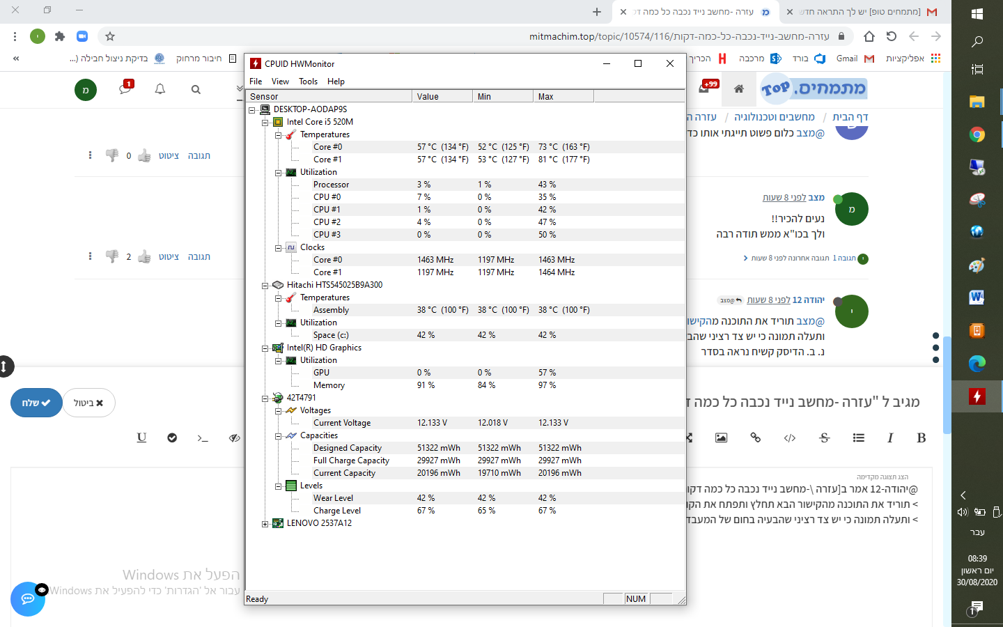The width and height of the screenshot is (1003, 627).
Task: Open the Chrome extensions puzzle icon
Action: 60,36
